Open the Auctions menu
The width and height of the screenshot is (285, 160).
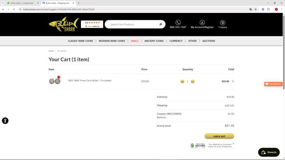click(x=209, y=41)
